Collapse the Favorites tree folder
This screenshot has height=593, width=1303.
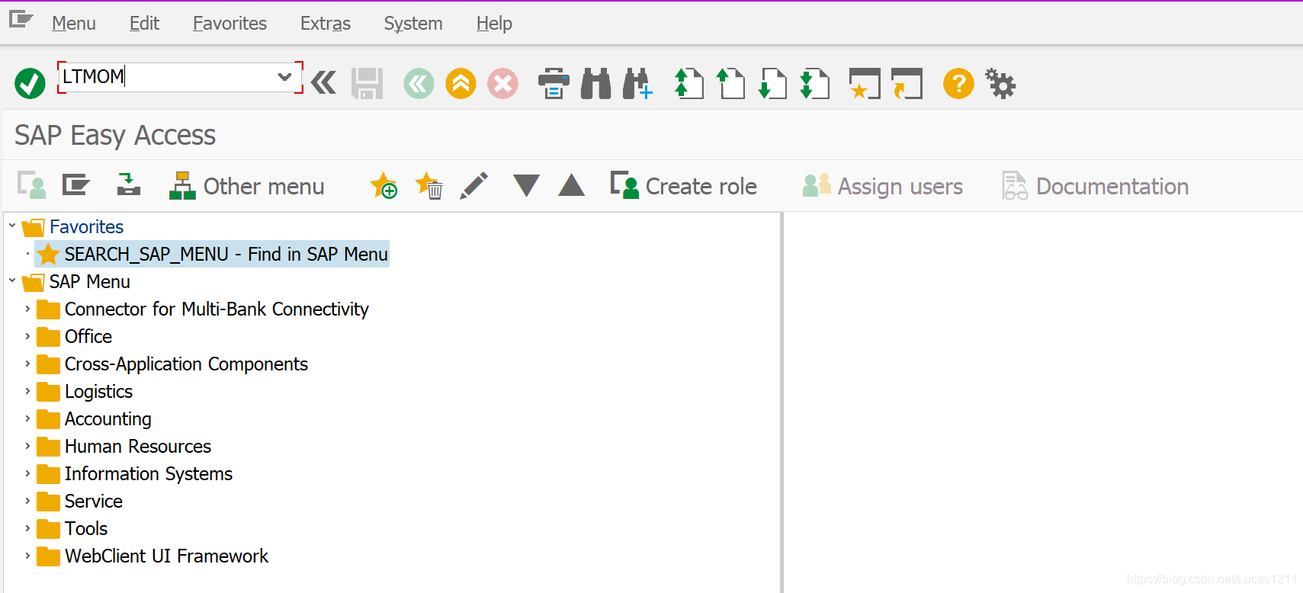point(12,226)
